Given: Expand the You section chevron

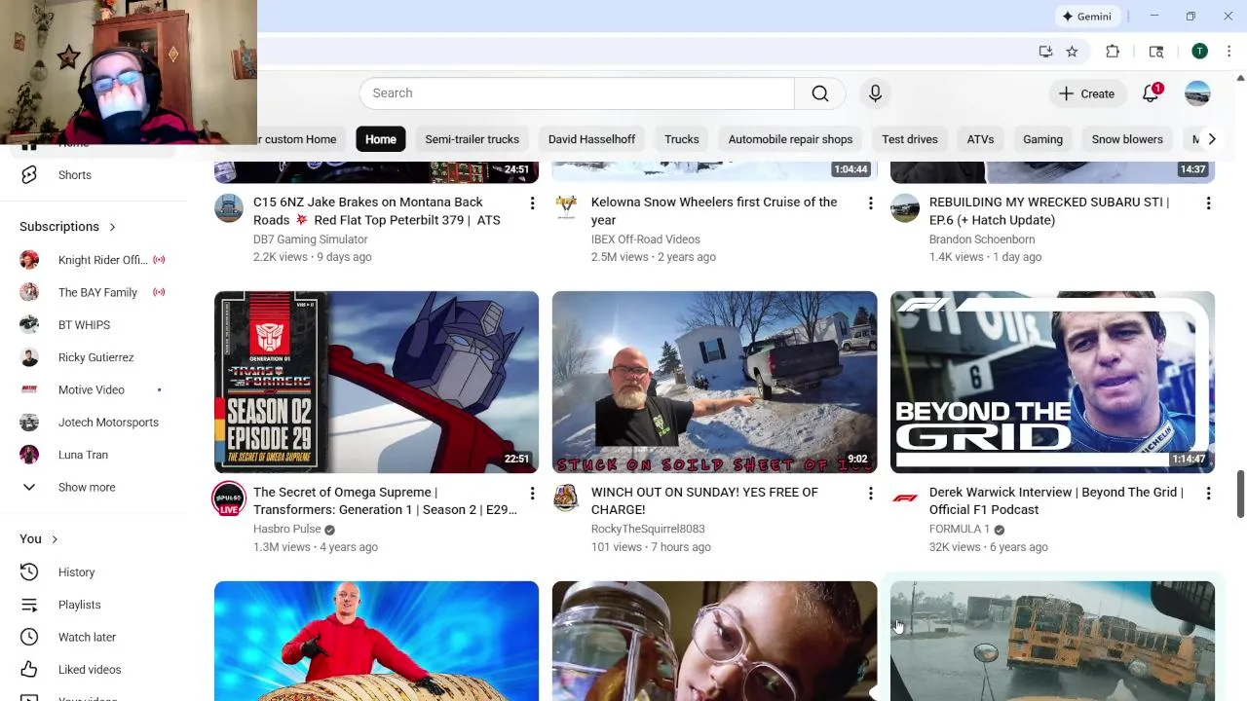Looking at the screenshot, I should click(x=55, y=539).
